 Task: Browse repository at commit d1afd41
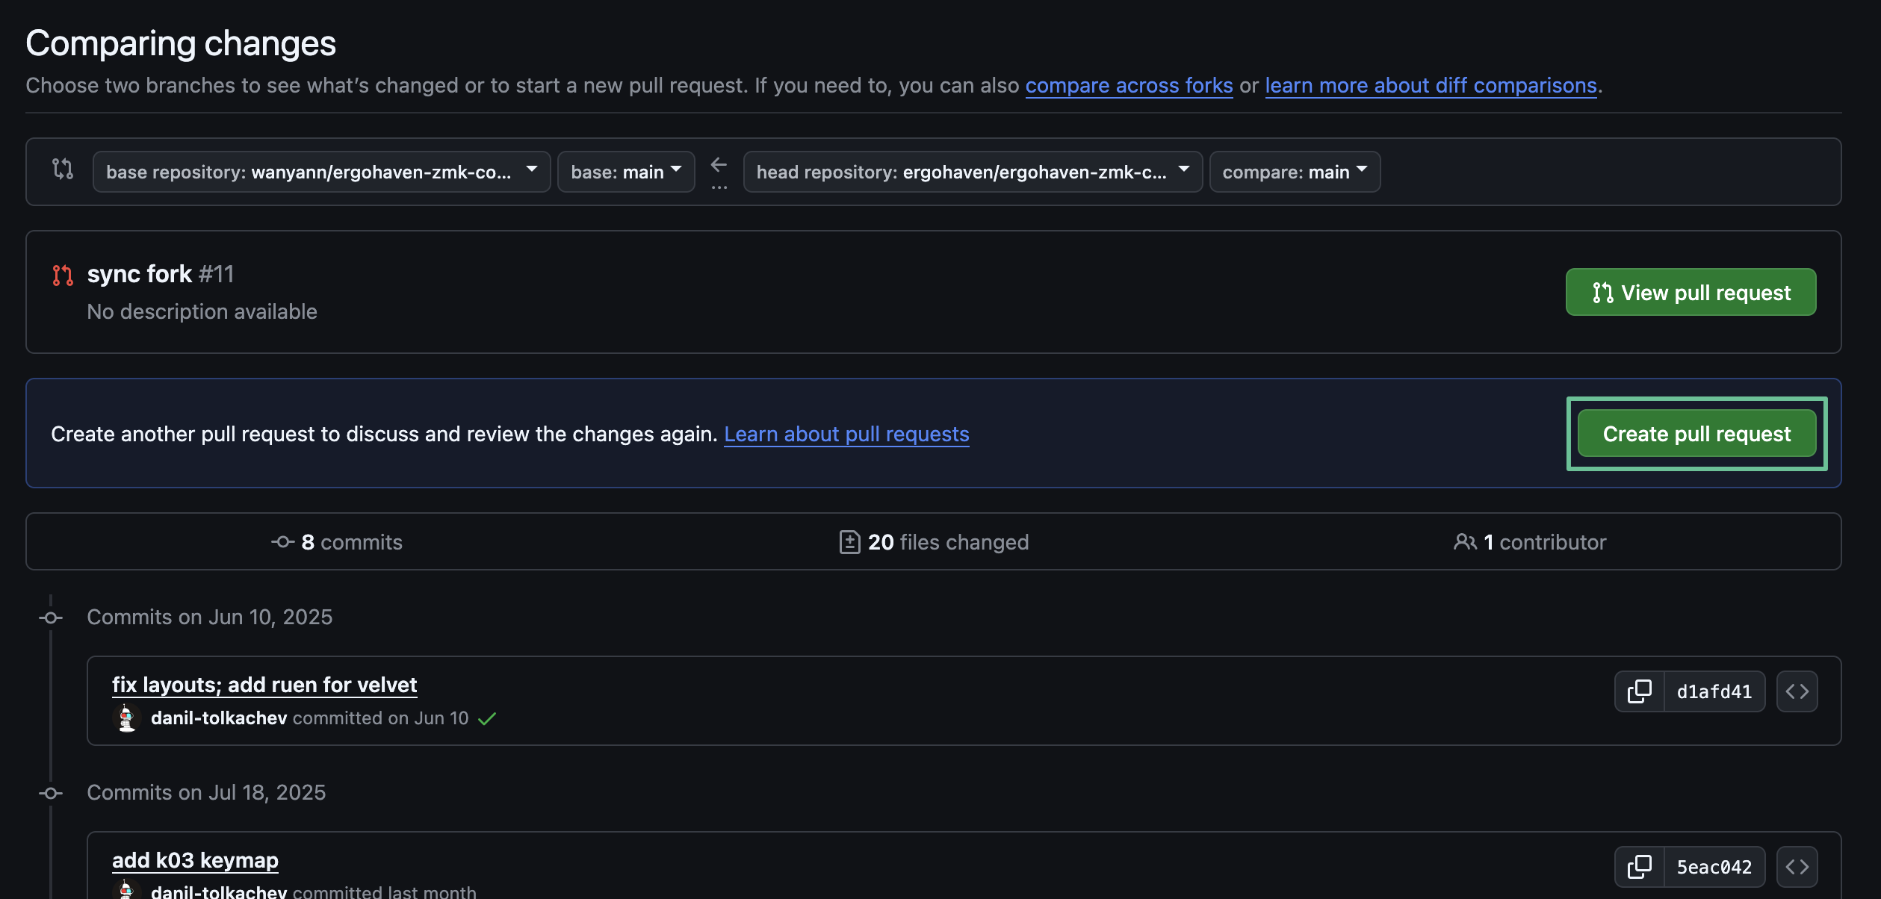click(1797, 691)
